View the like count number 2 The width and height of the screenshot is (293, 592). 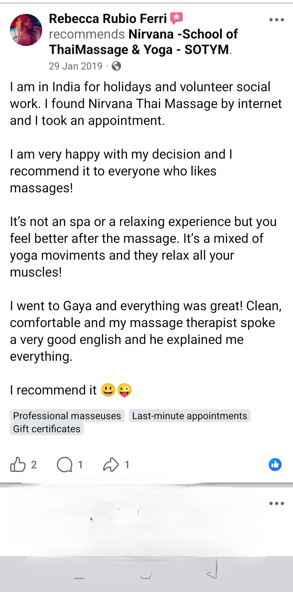(x=34, y=465)
